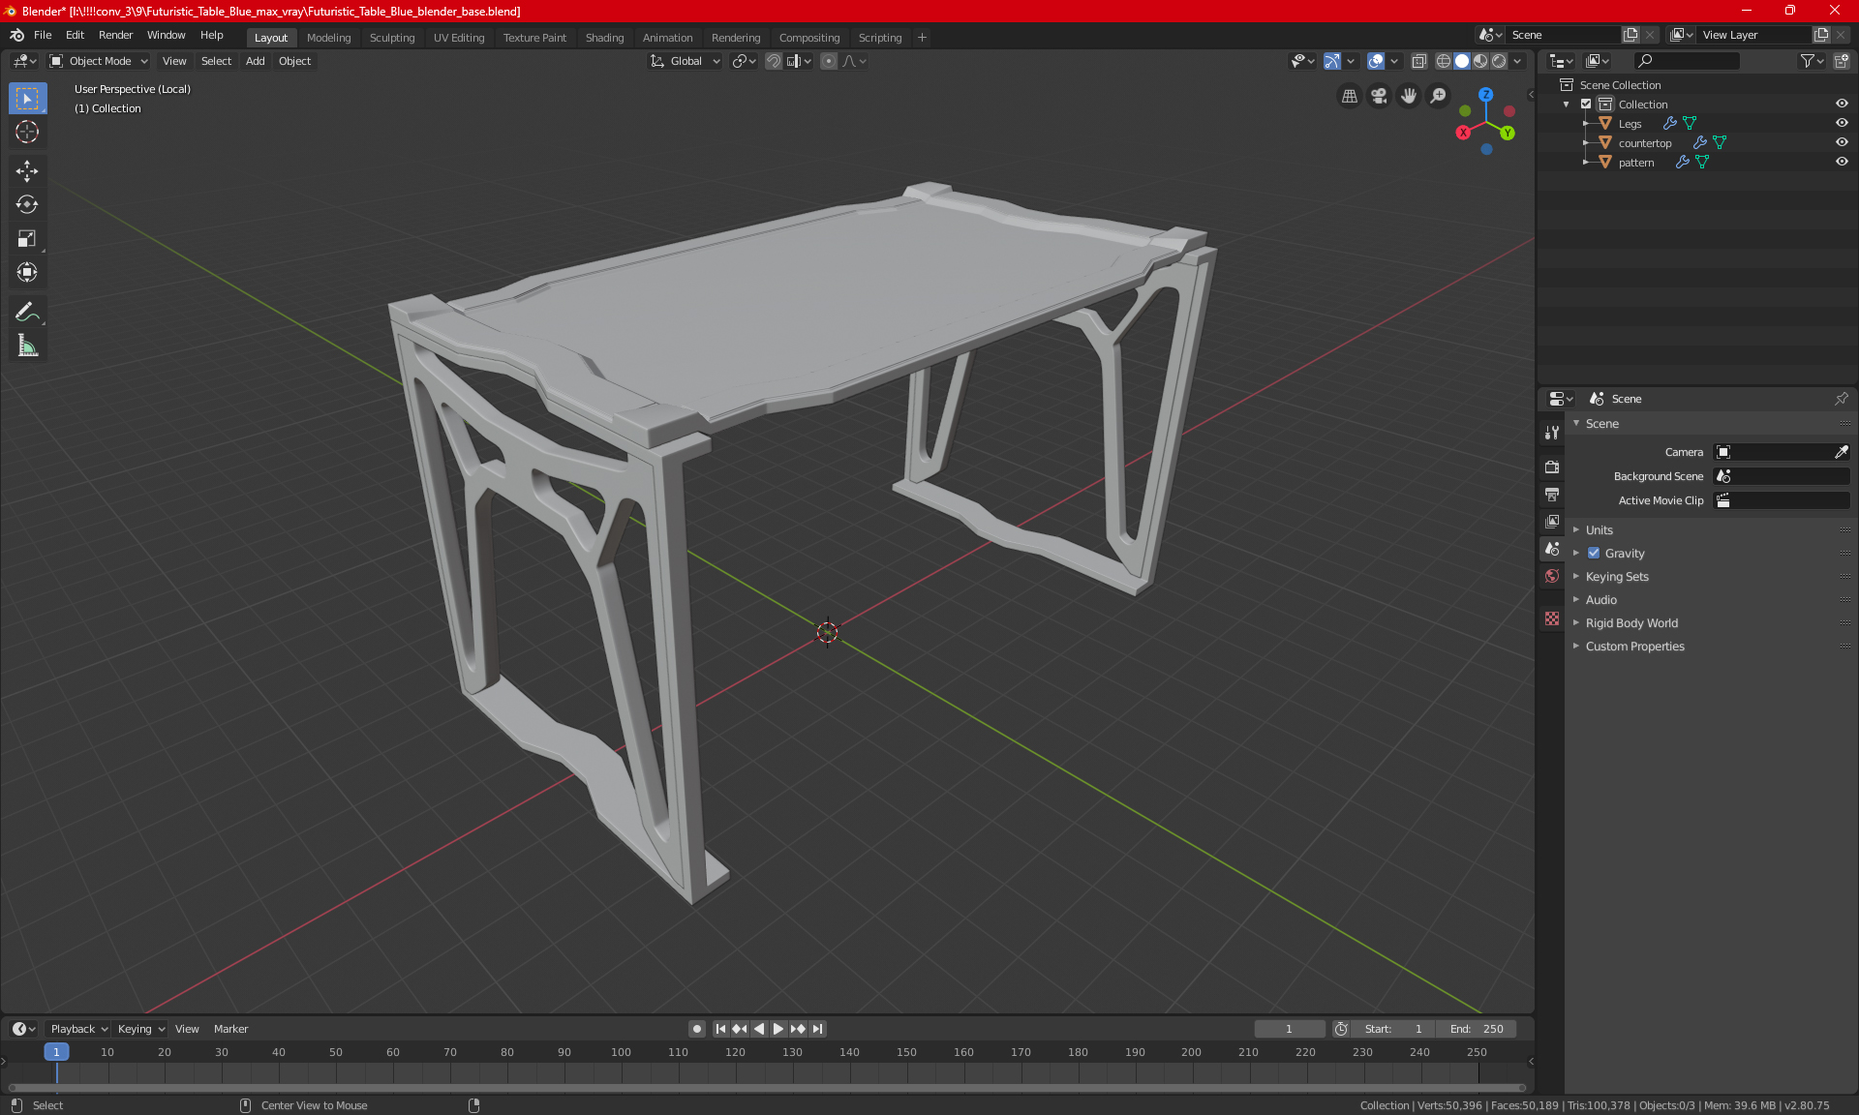
Task: Expand the Legs object tree
Action: 1585,123
